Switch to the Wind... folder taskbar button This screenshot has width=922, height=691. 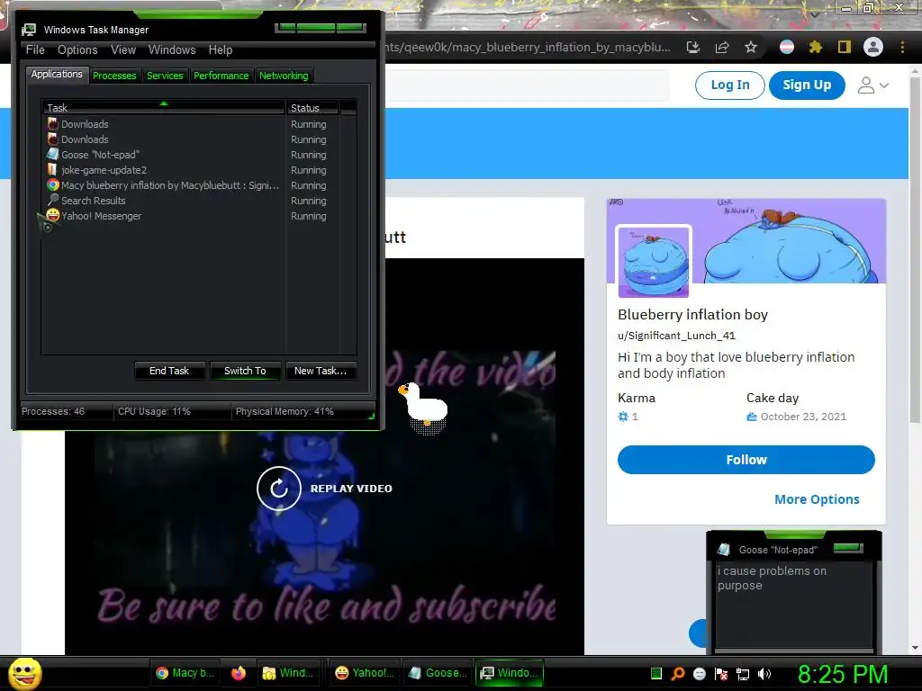[289, 673]
